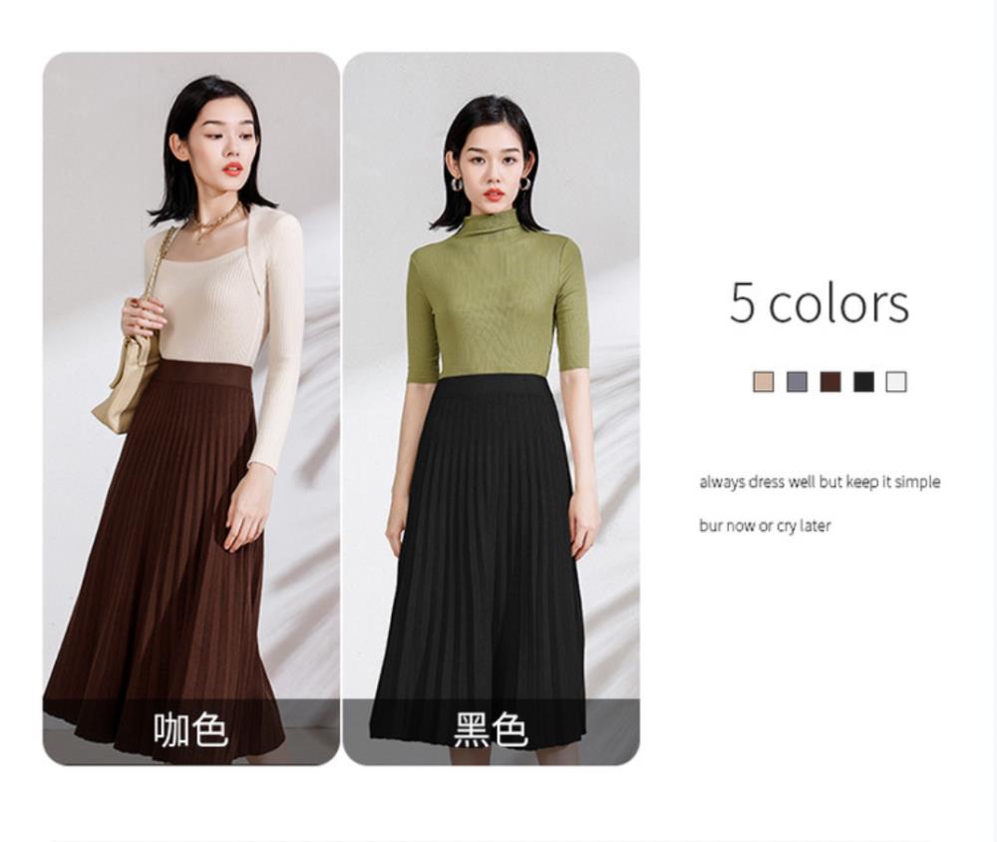
Task: Click the brown skirt's waistband
Action: [x=203, y=374]
